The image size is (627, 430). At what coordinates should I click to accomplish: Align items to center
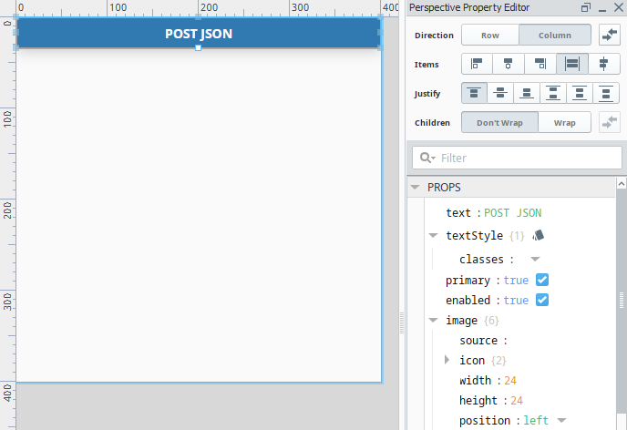tap(508, 65)
